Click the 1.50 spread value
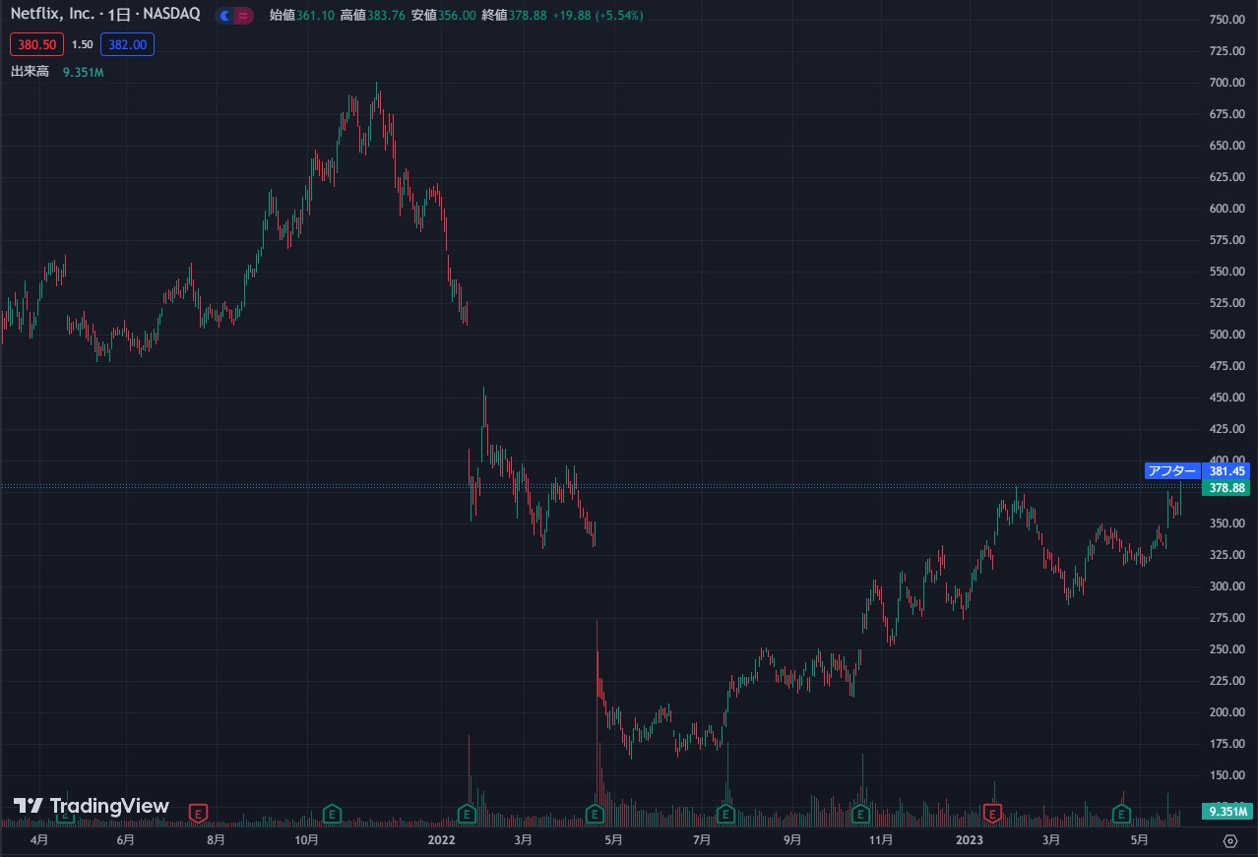The width and height of the screenshot is (1258, 857). [83, 44]
